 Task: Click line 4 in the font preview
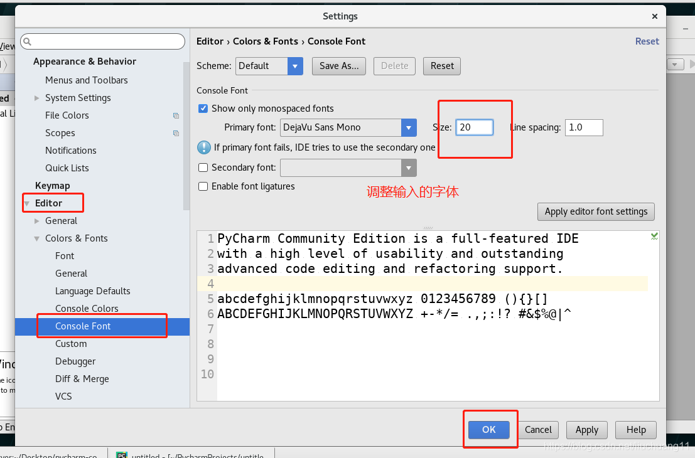(x=423, y=284)
